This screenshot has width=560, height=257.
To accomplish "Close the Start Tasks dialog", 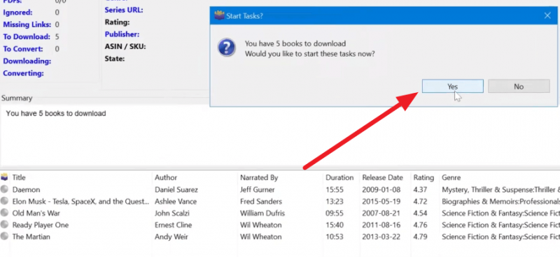I will coord(547,15).
